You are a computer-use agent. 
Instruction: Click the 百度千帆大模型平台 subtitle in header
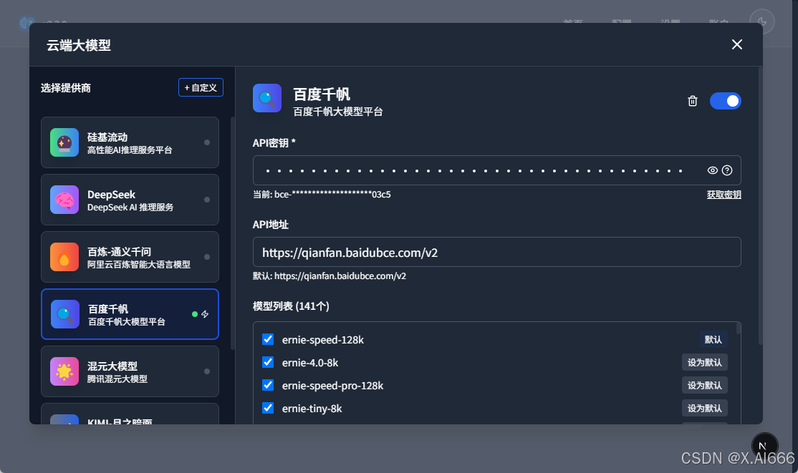click(x=338, y=112)
